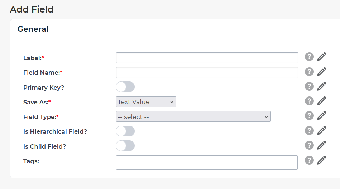Click inside the Tags input field
This screenshot has width=340, height=189.
tap(207, 162)
